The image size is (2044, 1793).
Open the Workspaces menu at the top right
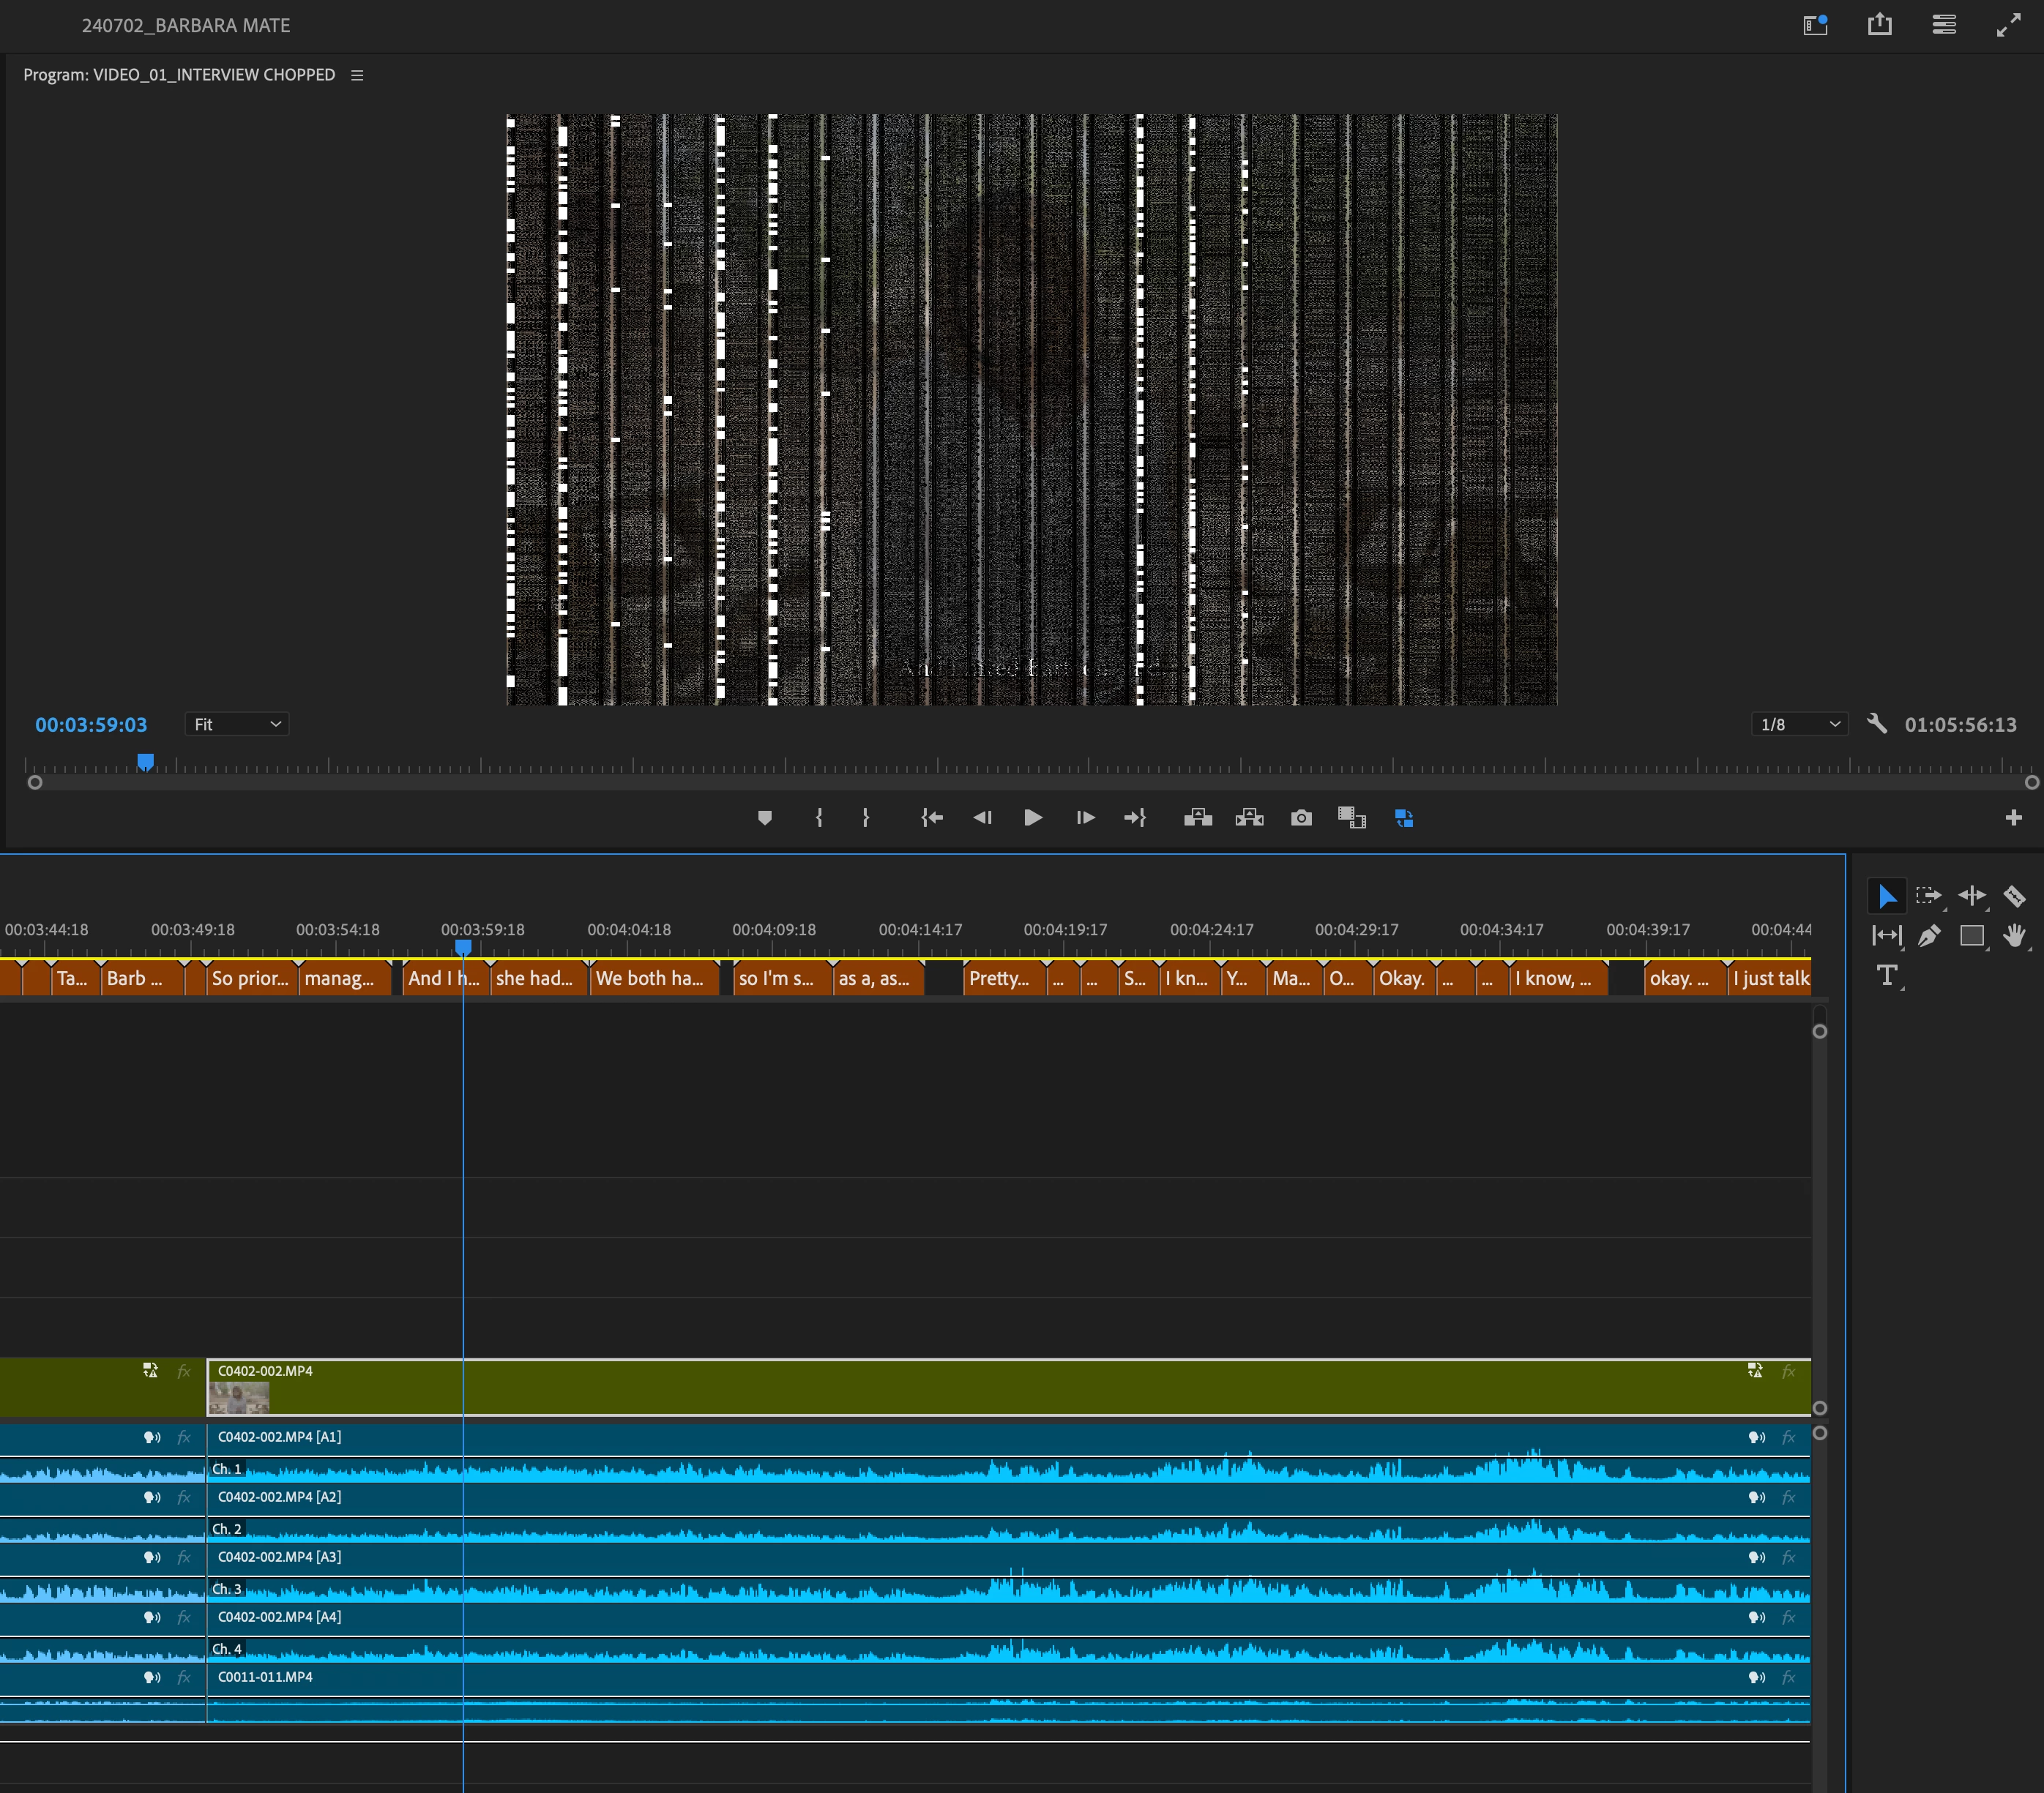point(1815,25)
